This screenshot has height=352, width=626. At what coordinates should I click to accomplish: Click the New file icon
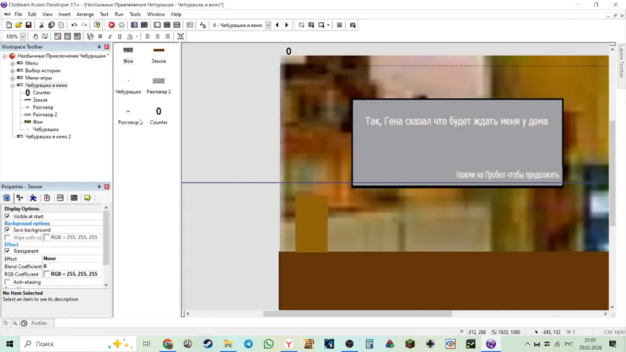click(x=9, y=25)
